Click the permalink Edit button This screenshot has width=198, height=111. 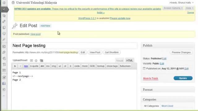tap(83, 52)
